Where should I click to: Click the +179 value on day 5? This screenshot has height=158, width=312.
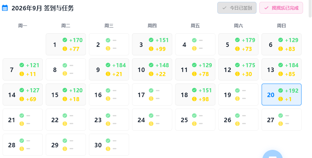[248, 40]
